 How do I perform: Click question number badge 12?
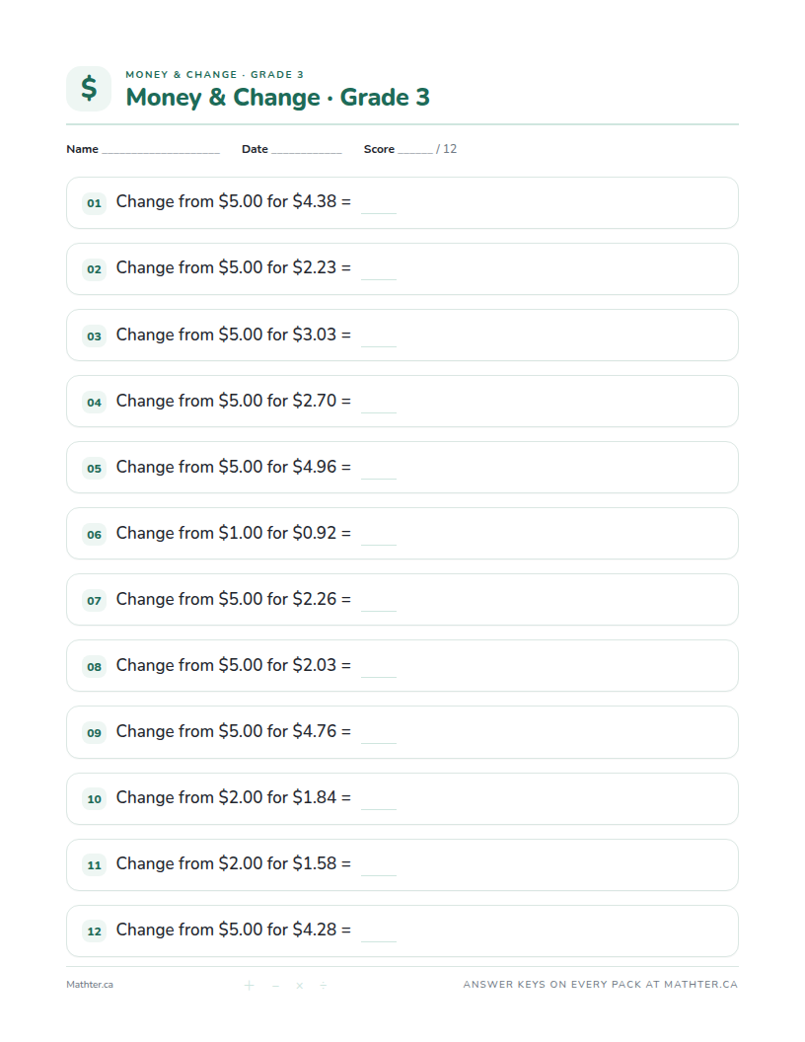coord(95,931)
